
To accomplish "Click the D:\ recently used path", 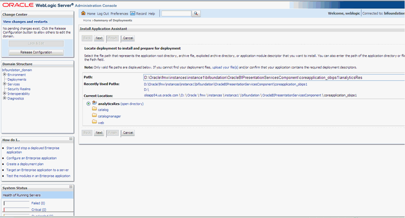I will point(147,90).
